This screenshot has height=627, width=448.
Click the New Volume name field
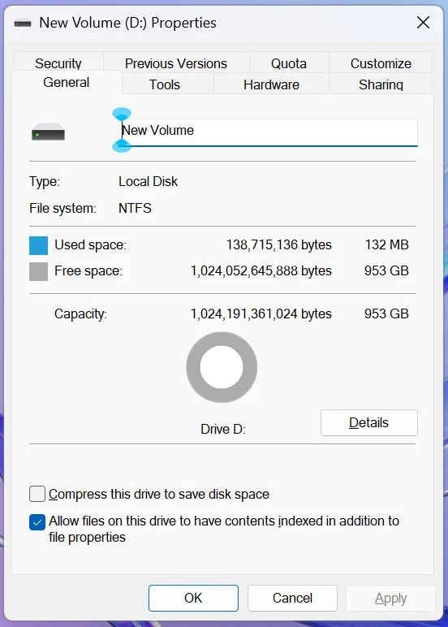coord(268,132)
